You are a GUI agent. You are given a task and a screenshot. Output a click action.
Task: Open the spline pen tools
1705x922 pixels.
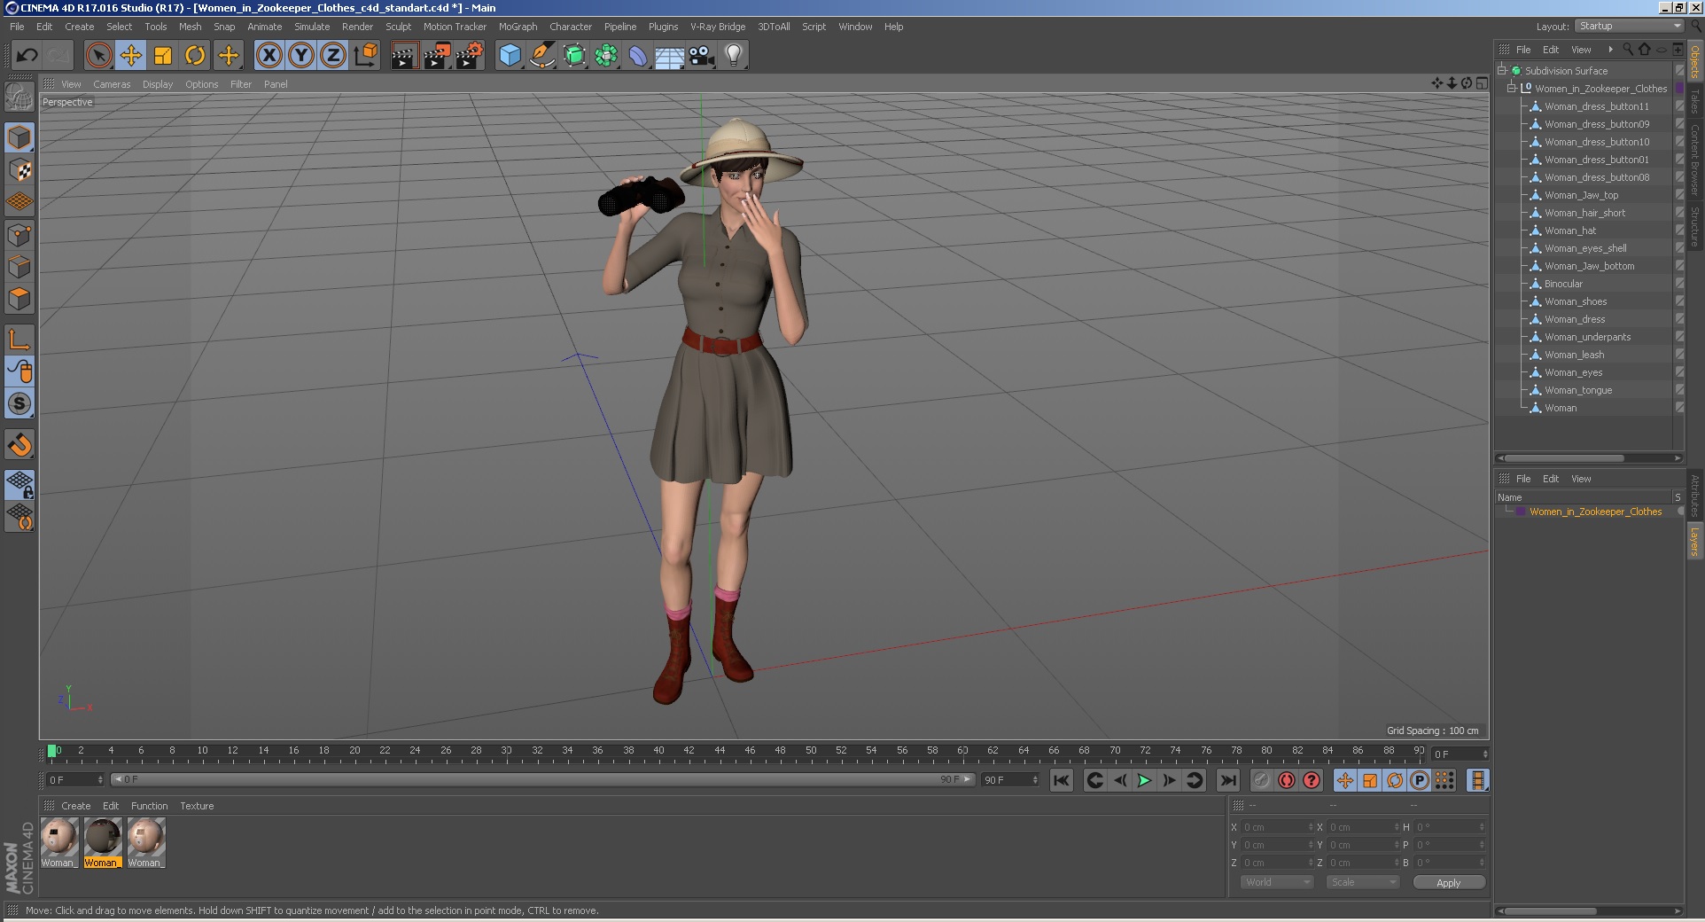pyautogui.click(x=542, y=56)
